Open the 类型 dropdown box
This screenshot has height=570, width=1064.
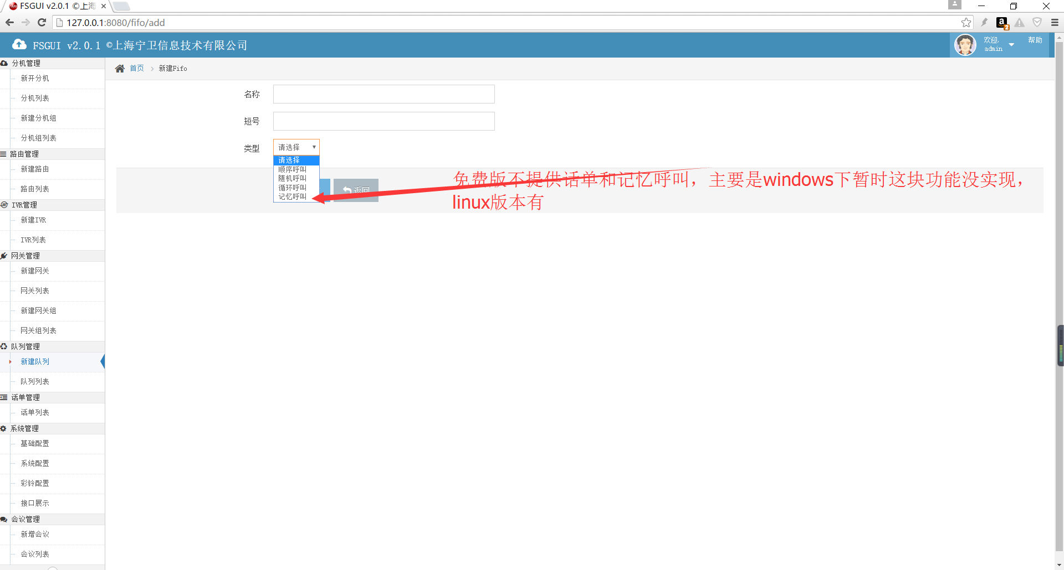pos(296,147)
